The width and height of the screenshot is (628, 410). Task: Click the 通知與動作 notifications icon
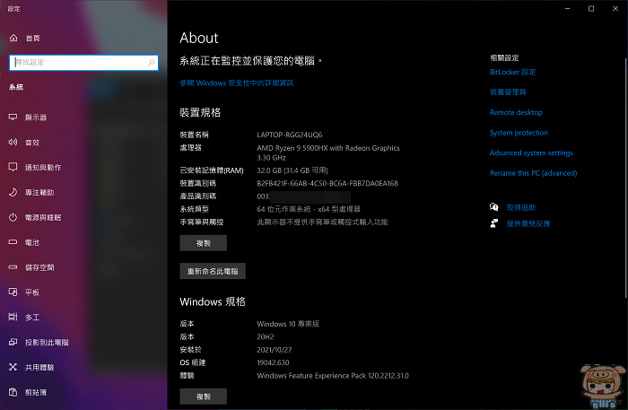pos(13,168)
